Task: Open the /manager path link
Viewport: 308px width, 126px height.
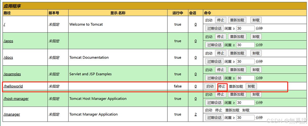Action: pos(12,114)
